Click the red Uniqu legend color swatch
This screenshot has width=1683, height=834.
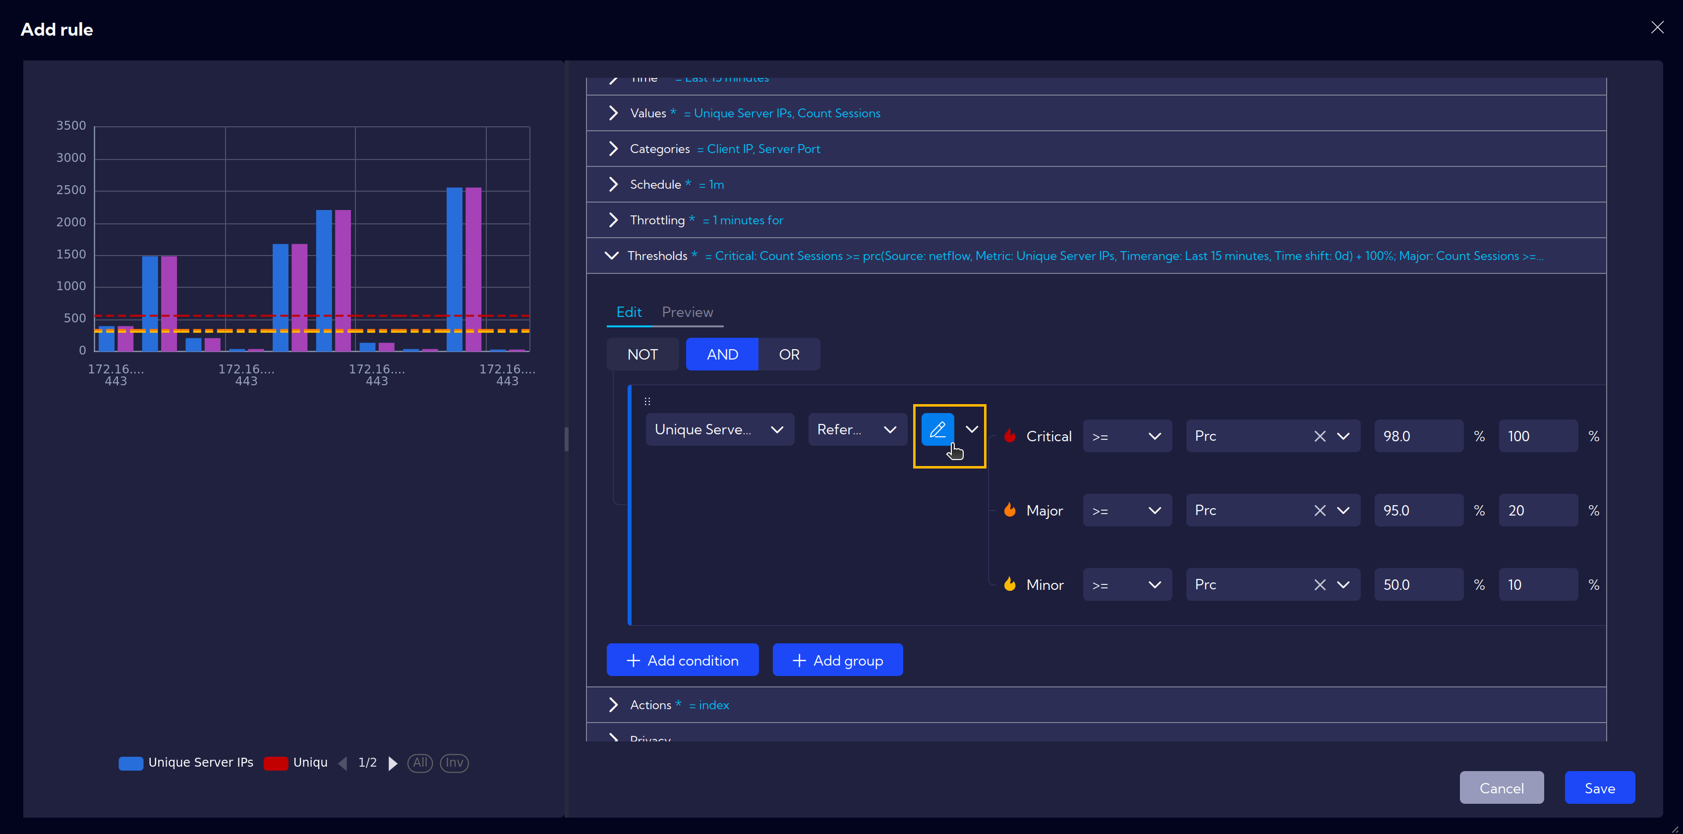pyautogui.click(x=276, y=763)
